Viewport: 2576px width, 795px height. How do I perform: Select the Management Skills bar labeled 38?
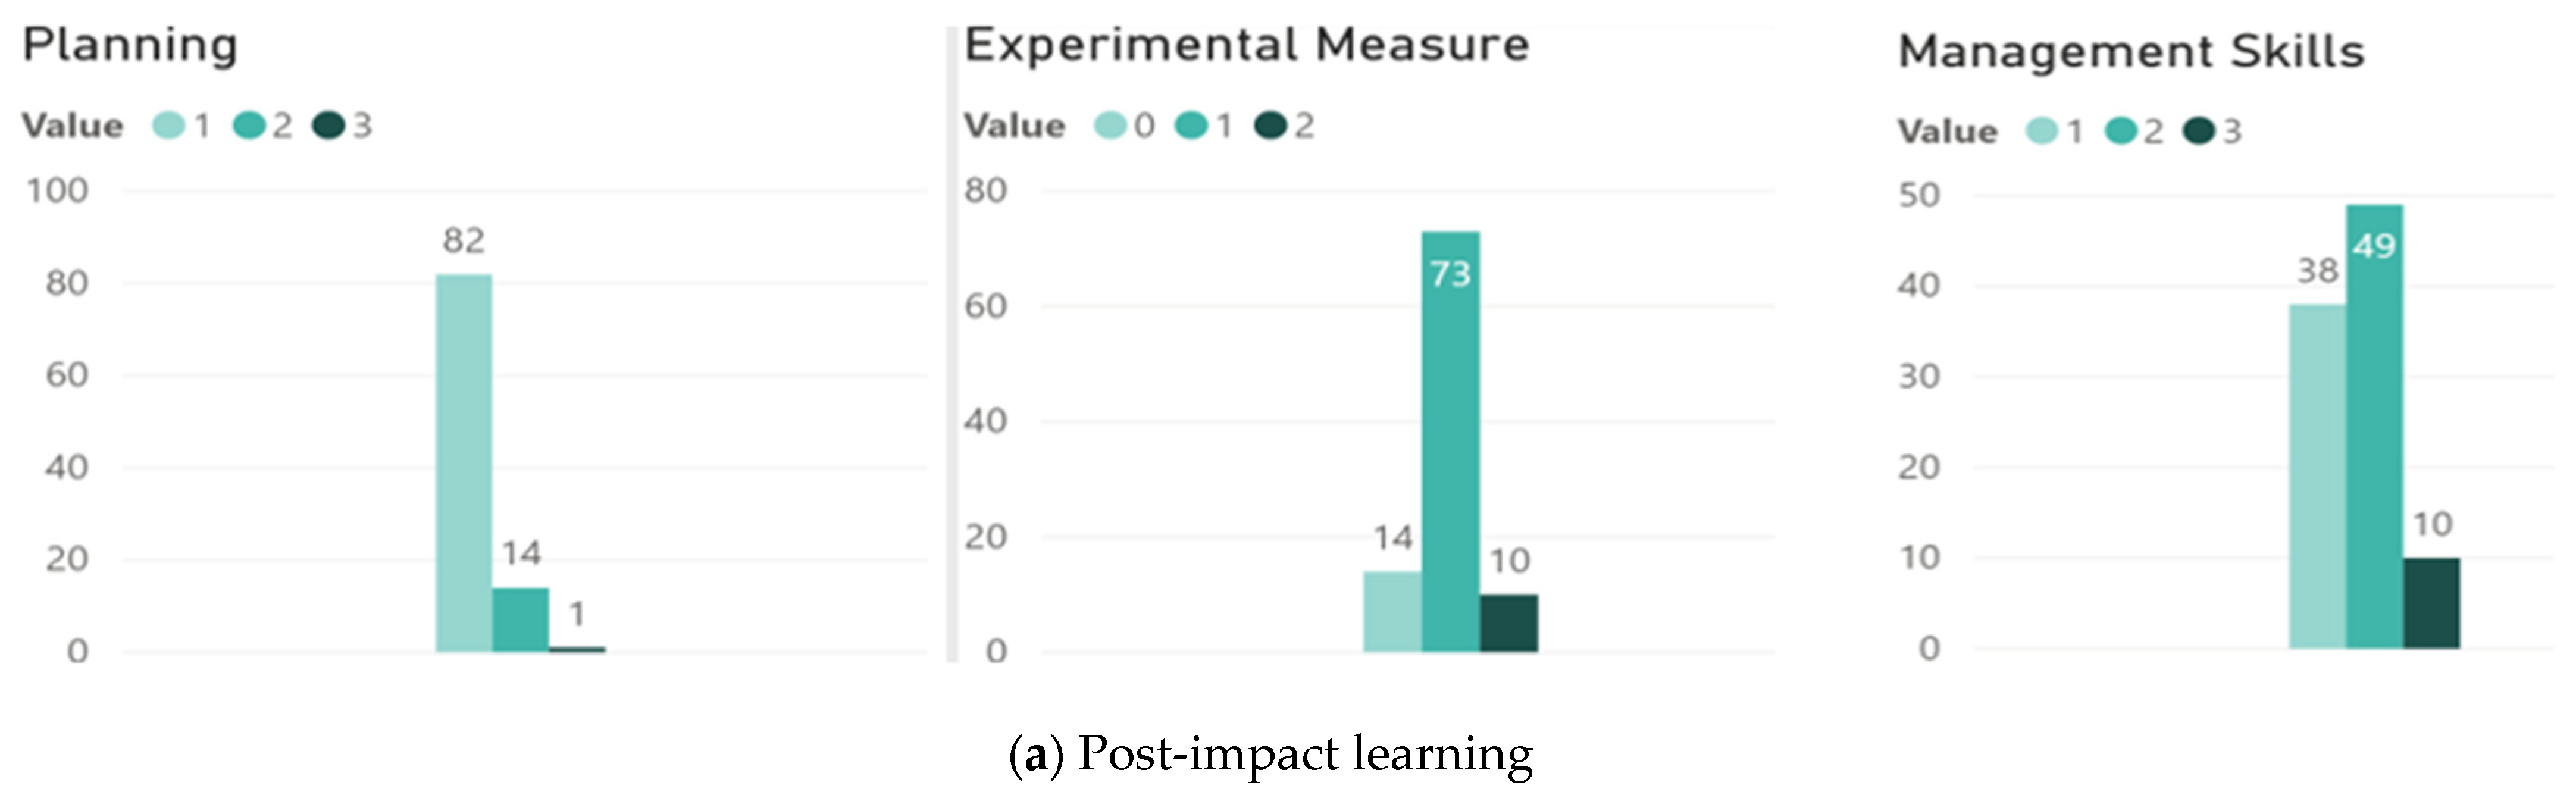pos(2317,476)
